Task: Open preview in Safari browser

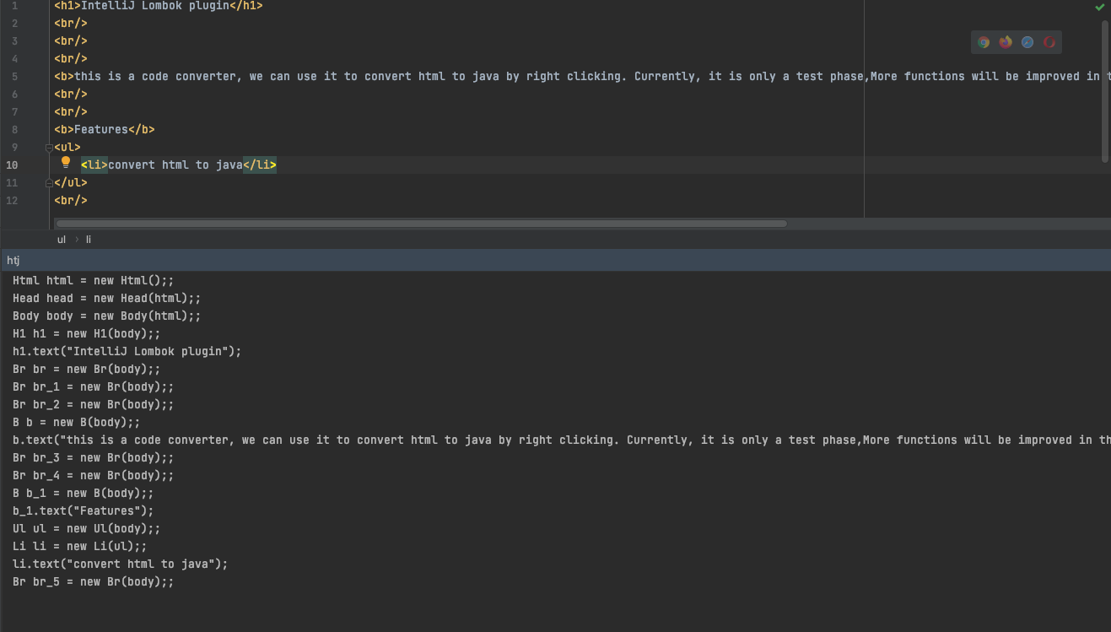Action: tap(1027, 42)
